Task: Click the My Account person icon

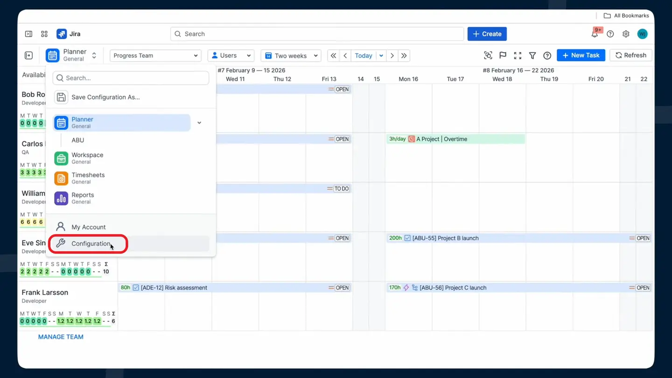Action: point(61,227)
